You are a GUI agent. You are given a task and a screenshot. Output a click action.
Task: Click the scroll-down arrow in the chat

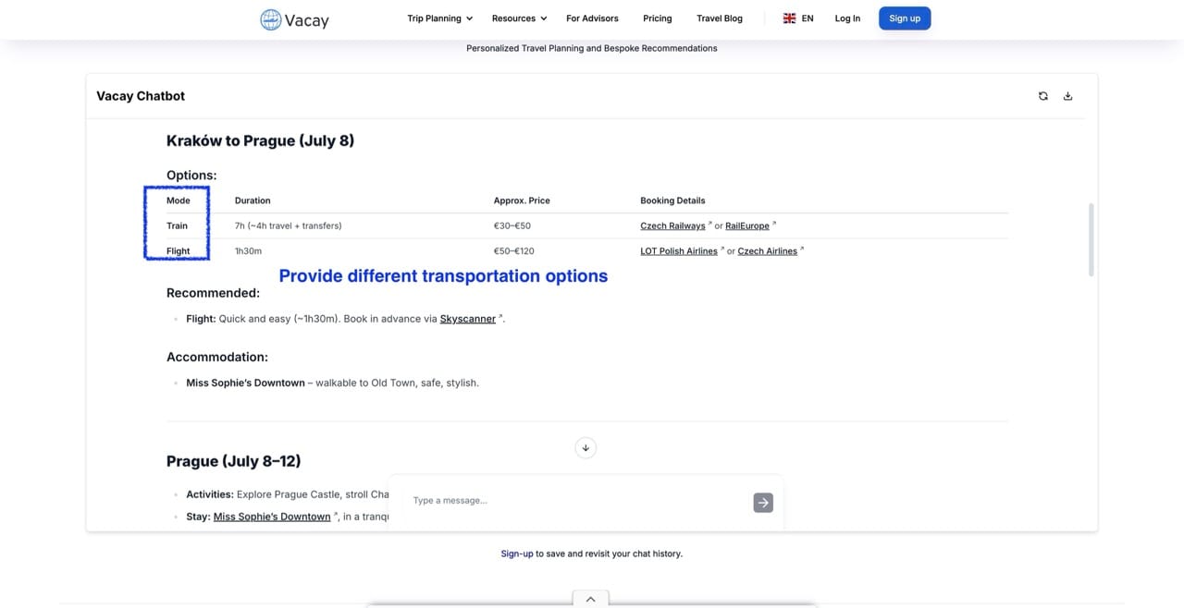tap(586, 447)
